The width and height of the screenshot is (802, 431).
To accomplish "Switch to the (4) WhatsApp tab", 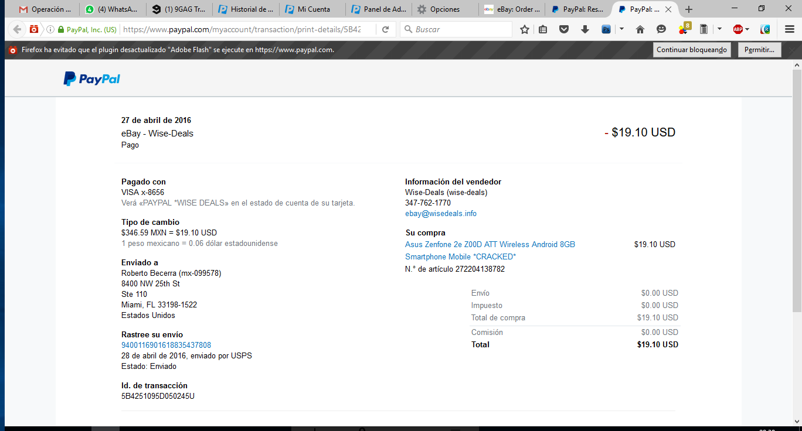I will 113,9.
